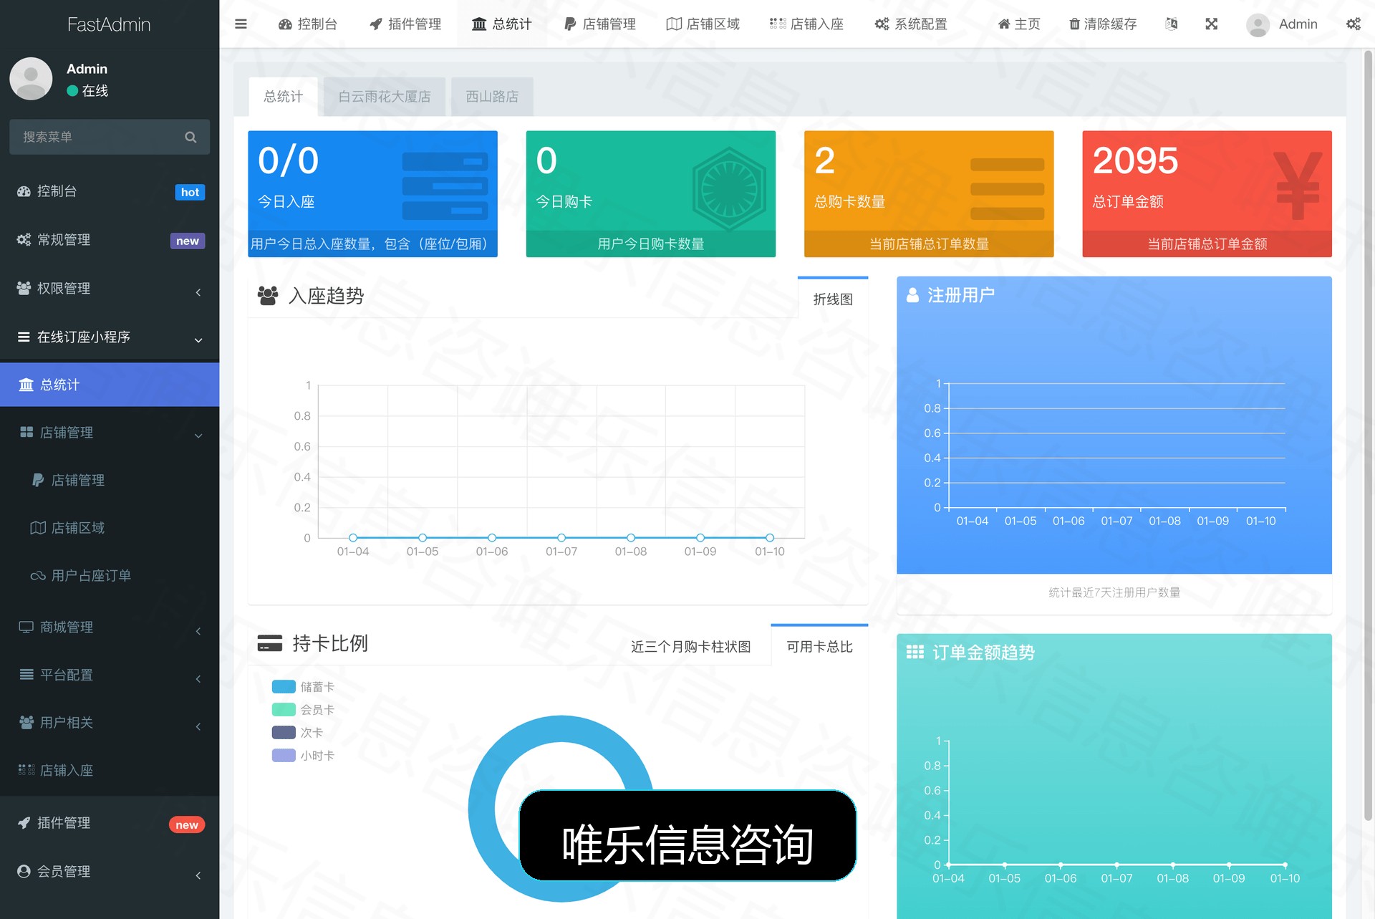The width and height of the screenshot is (1375, 919).
Task: Enter fullscreen mode using the expand icon
Action: 1212,24
